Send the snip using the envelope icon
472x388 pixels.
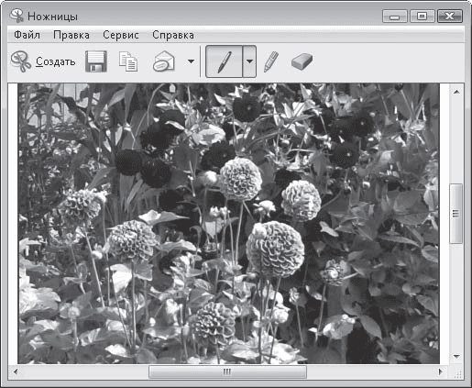pyautogui.click(x=164, y=61)
